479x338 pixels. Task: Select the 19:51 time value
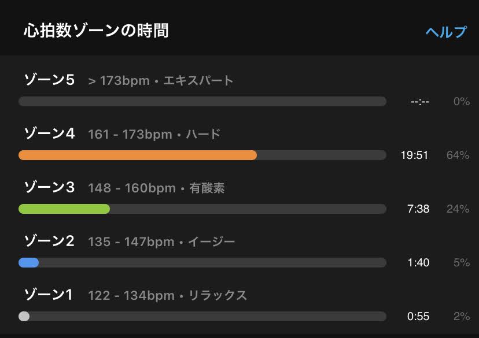click(414, 155)
